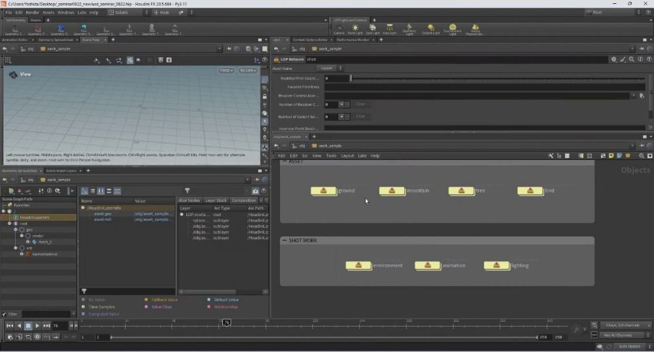Open the Render menu
654x352 pixels.
32,12
